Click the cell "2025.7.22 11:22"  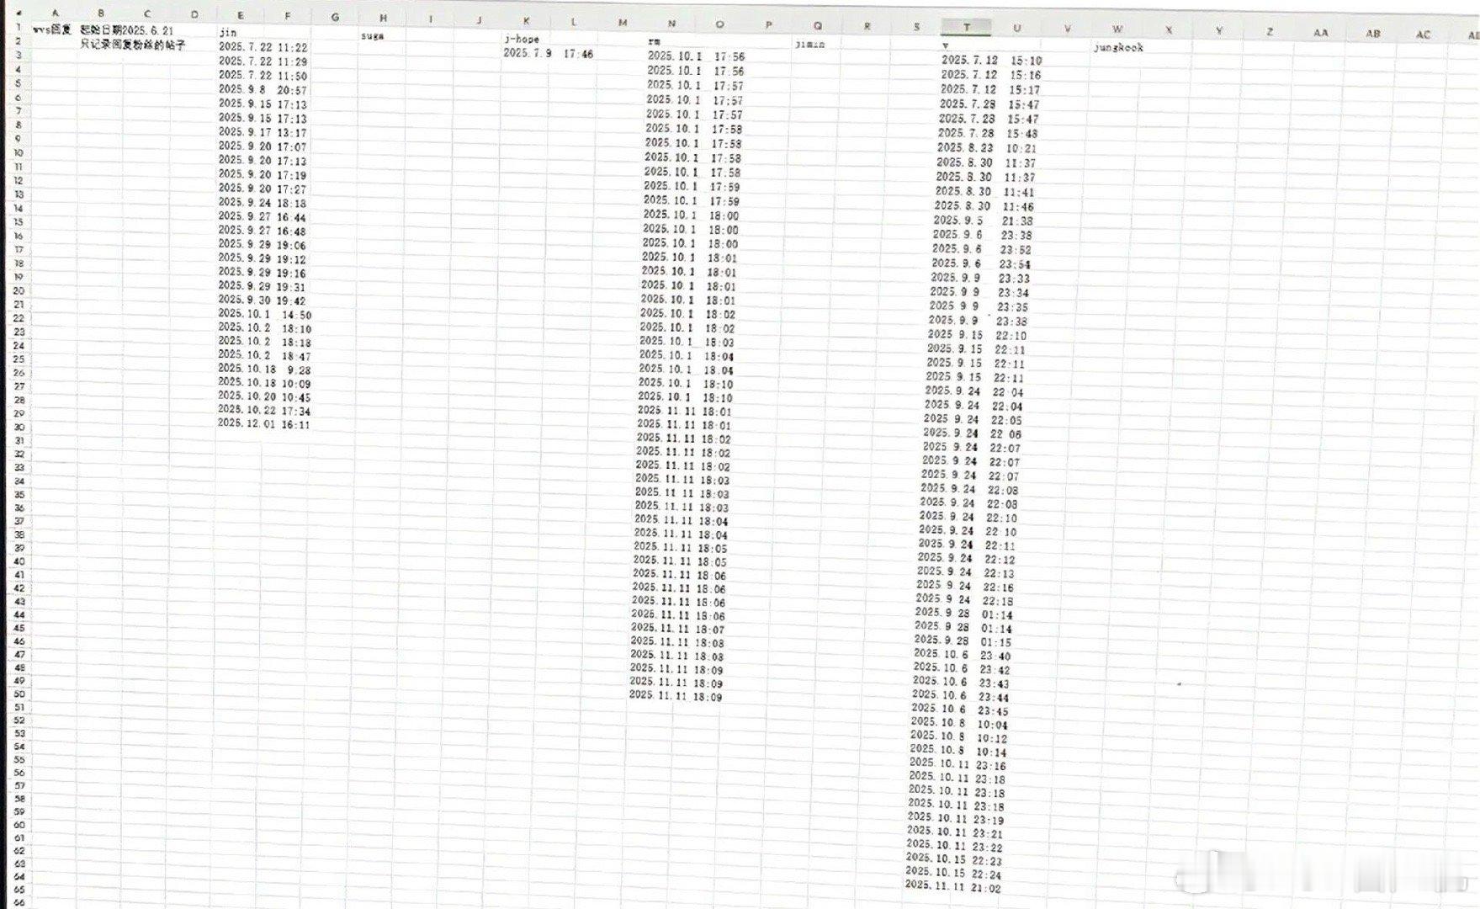point(263,48)
